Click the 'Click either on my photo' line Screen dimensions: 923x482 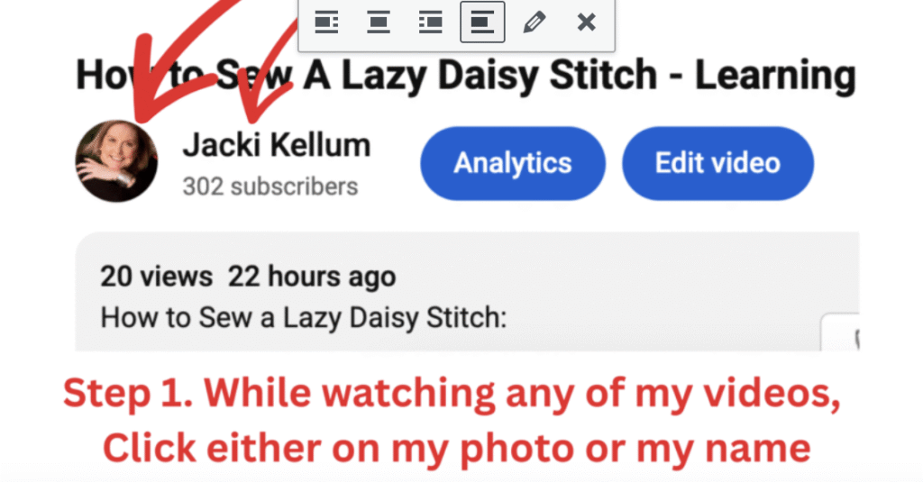point(457,449)
